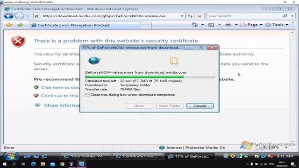
Task: Open the Windows 10 Start button
Action: coord(4,164)
